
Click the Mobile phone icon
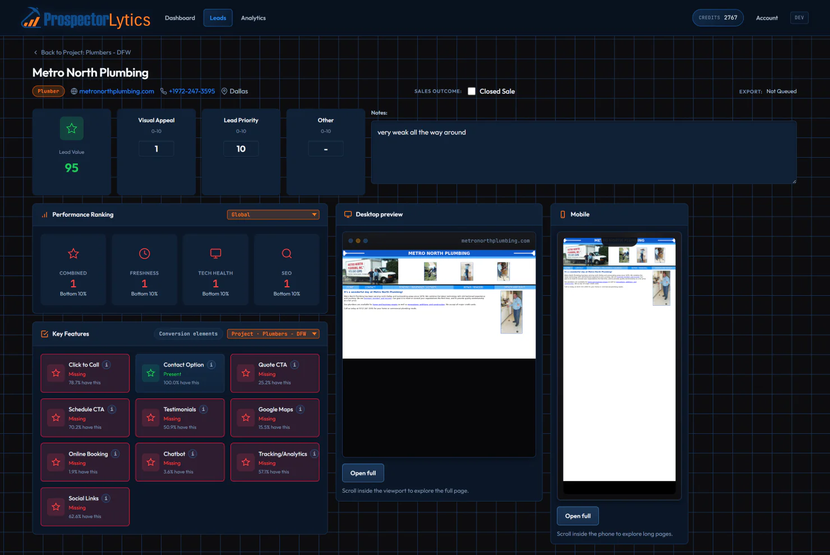[x=563, y=214]
